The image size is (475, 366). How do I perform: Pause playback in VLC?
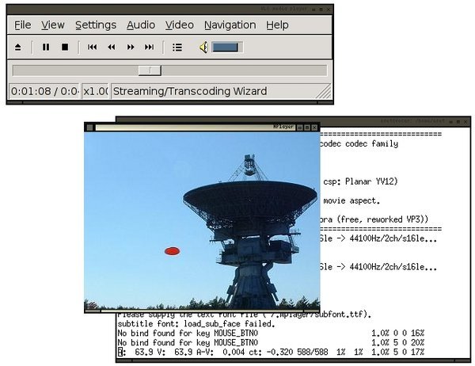pyautogui.click(x=46, y=48)
